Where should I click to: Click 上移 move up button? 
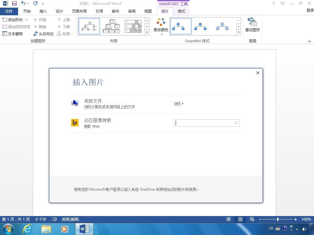point(64,20)
